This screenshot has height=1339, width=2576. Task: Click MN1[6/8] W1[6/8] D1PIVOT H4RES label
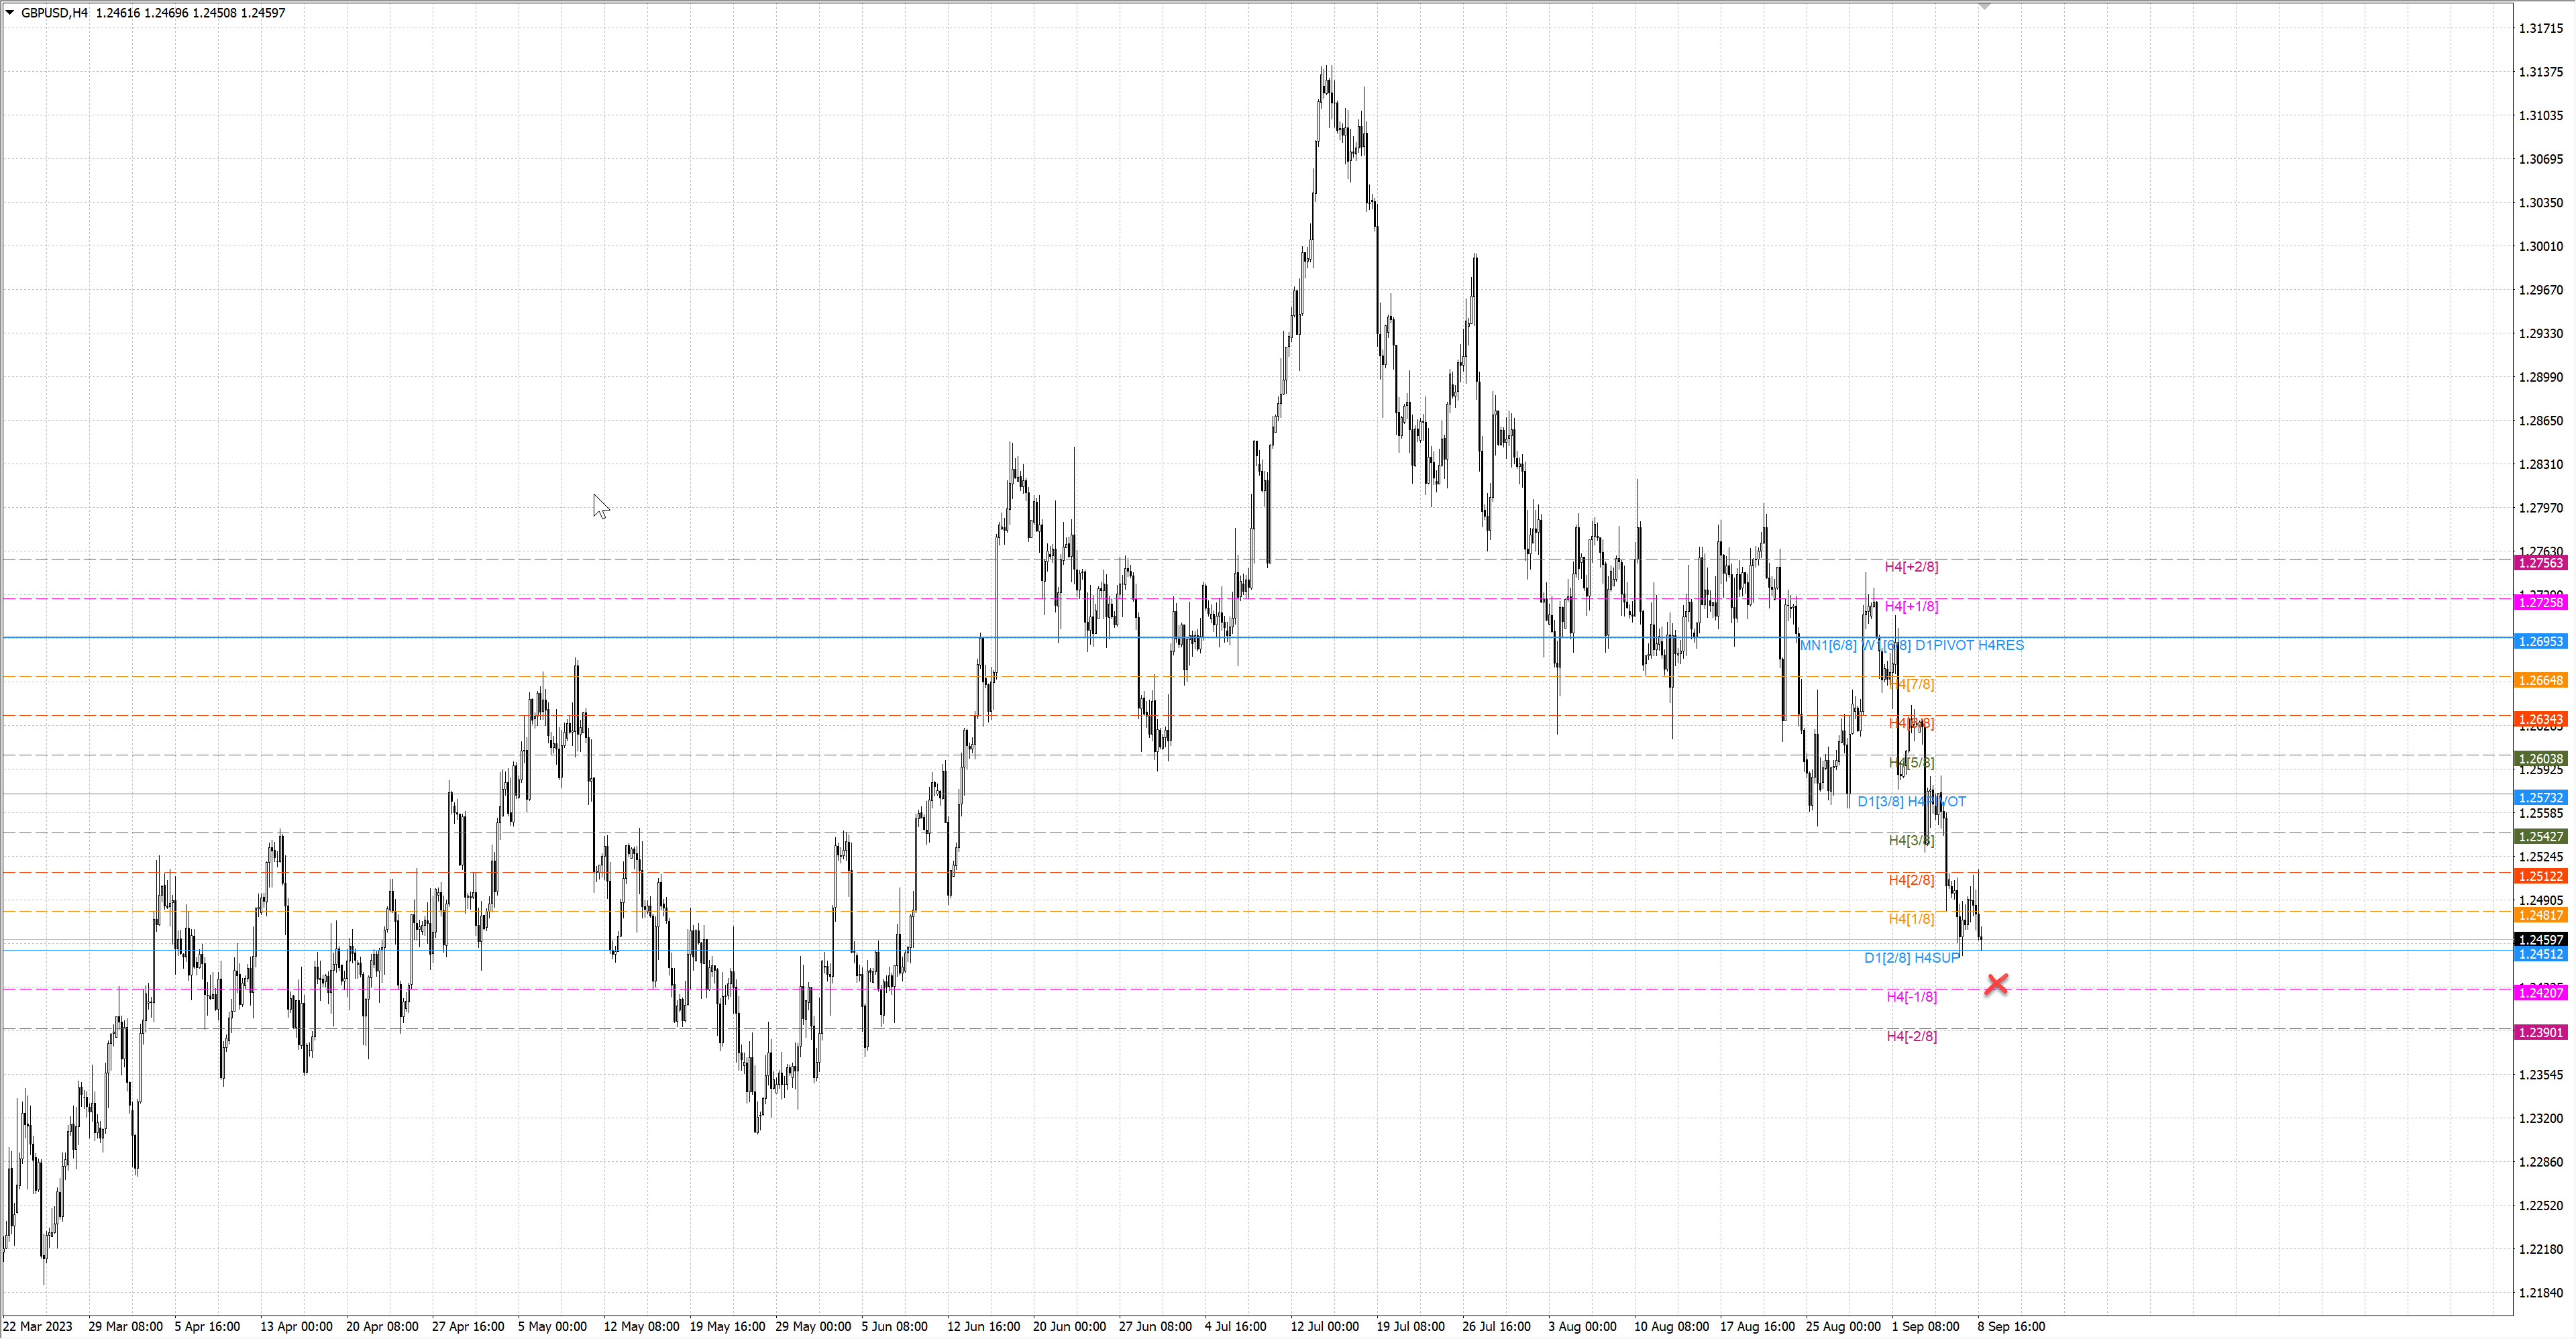tap(1911, 645)
